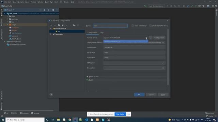
Task: Open the Problems tool window tab
Action: tap(24, 113)
